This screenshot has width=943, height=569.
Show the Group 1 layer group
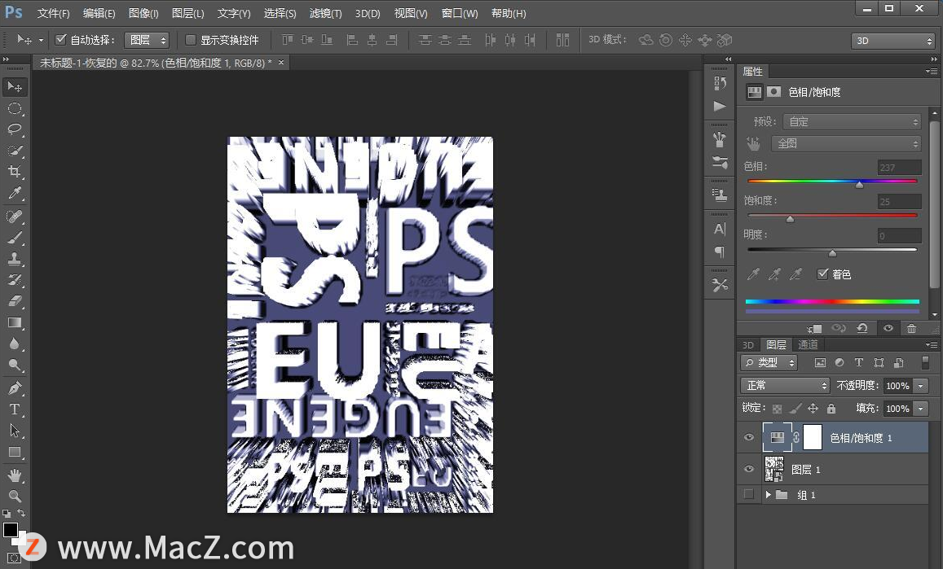749,494
